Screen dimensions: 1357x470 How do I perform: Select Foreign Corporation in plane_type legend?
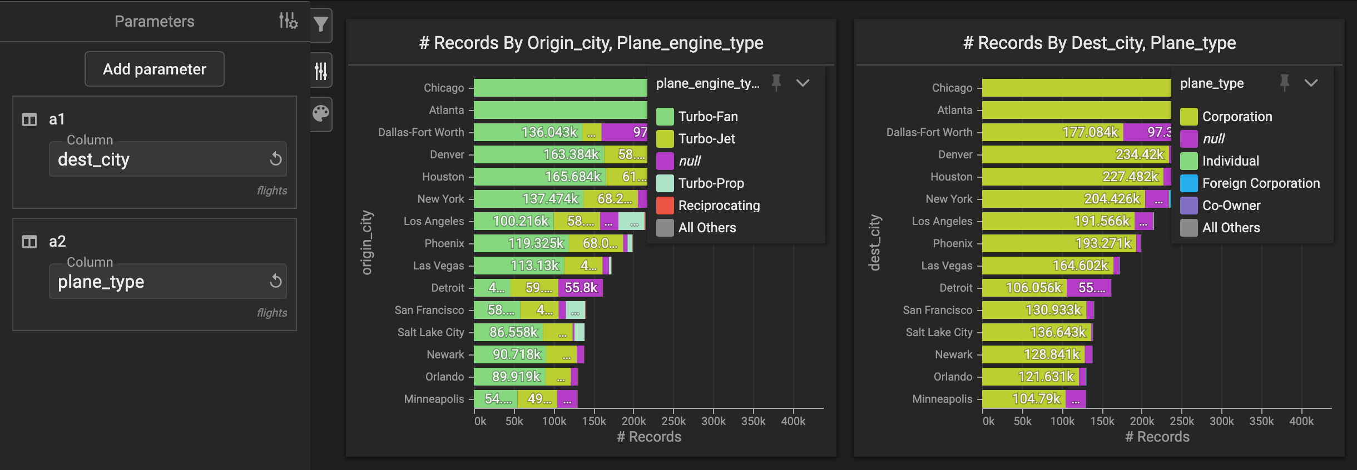(1260, 183)
